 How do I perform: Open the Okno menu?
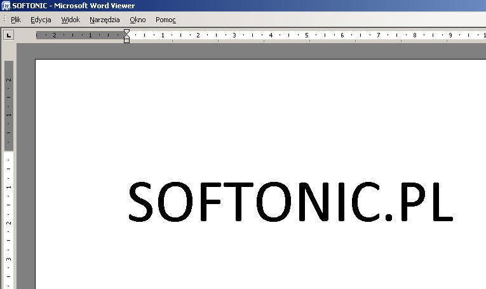pyautogui.click(x=138, y=20)
